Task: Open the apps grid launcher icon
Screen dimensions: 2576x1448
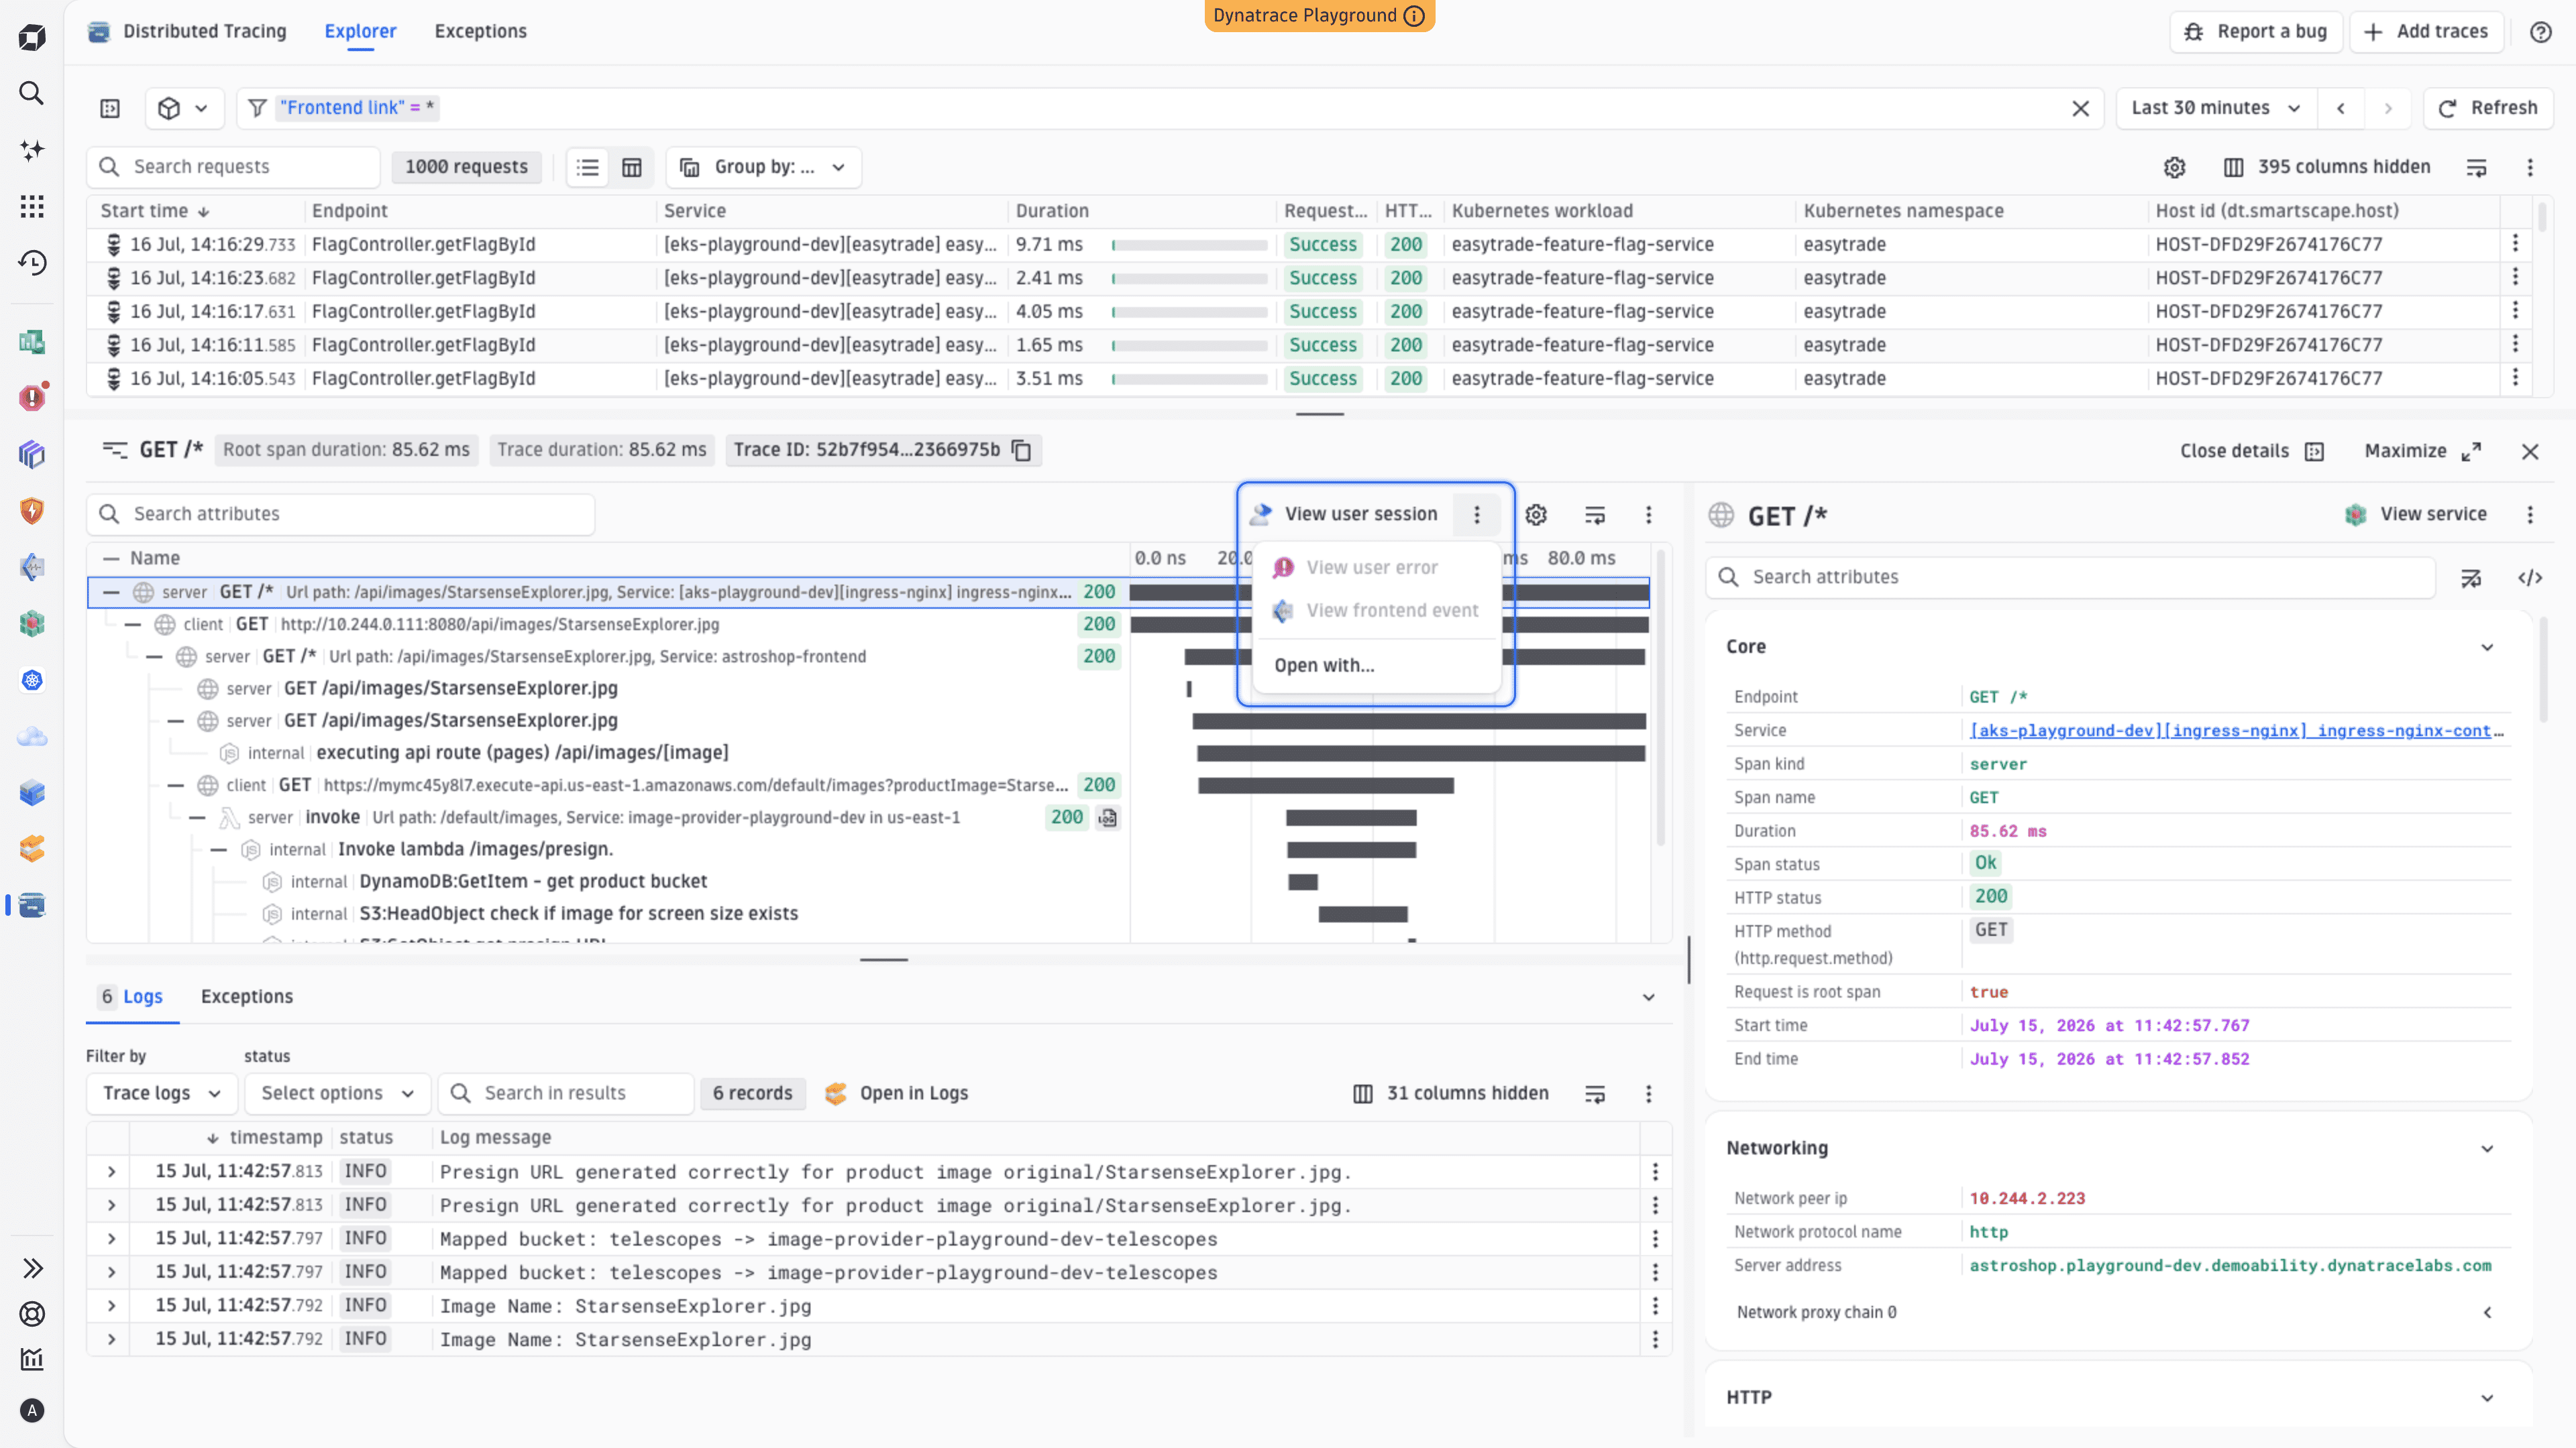Action: click(x=32, y=206)
